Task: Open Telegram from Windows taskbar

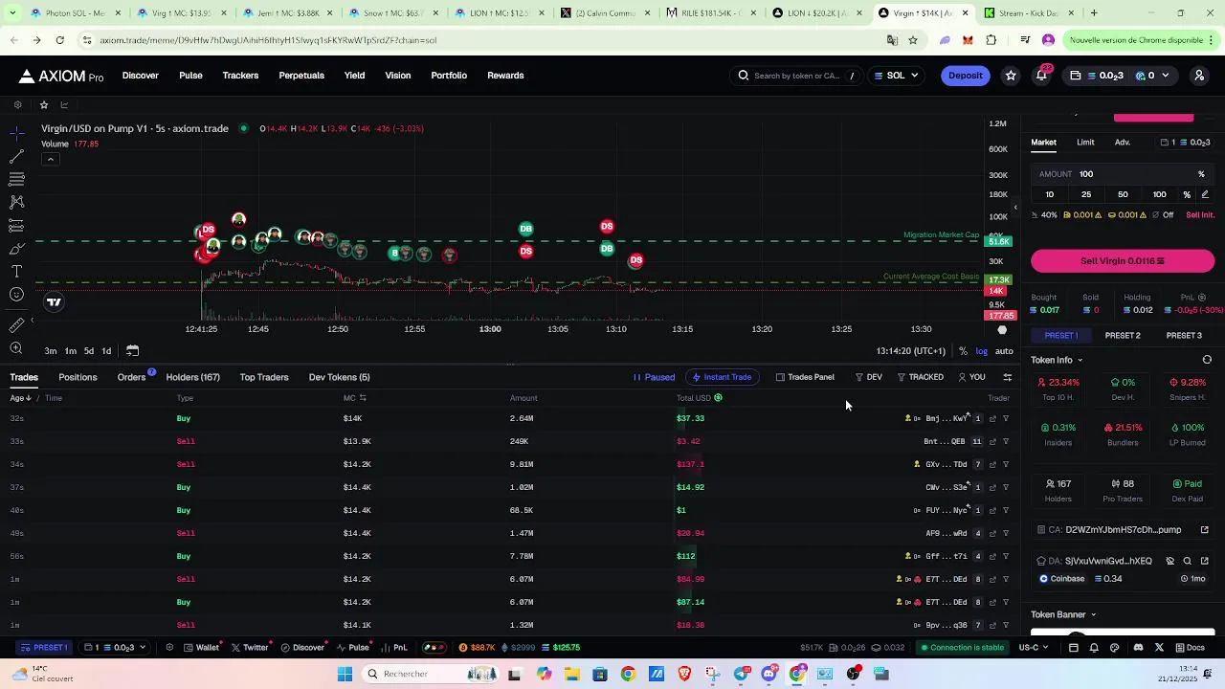Action: pos(741,674)
